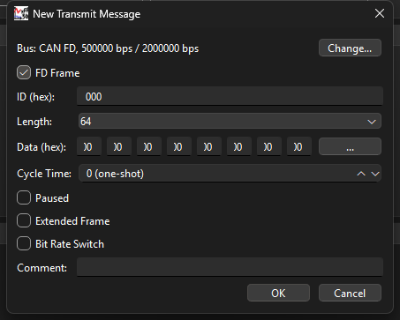Close the New Transmit Message dialog
The width and height of the screenshot is (400, 320).
coord(380,13)
